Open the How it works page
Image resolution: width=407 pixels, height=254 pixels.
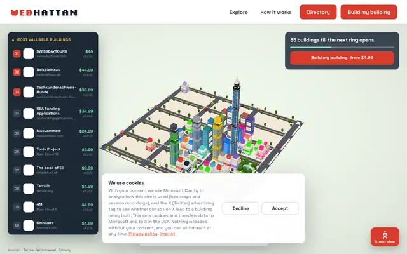275,12
